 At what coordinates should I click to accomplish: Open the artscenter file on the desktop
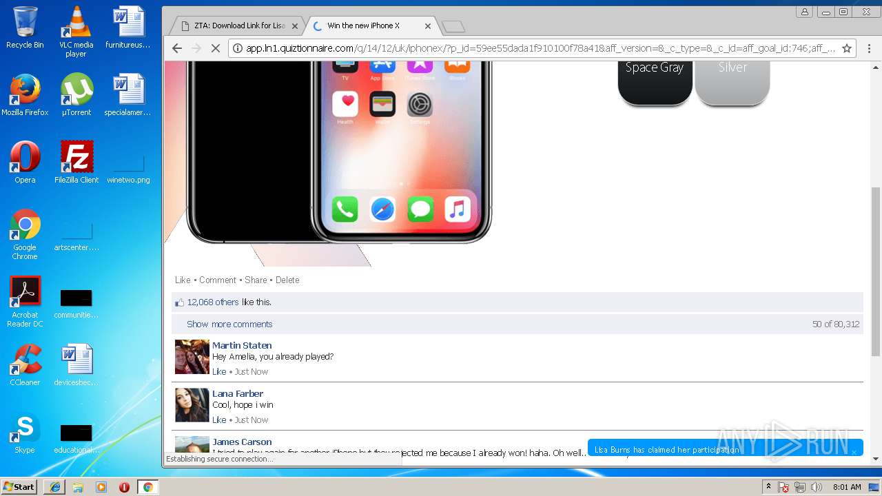76,236
